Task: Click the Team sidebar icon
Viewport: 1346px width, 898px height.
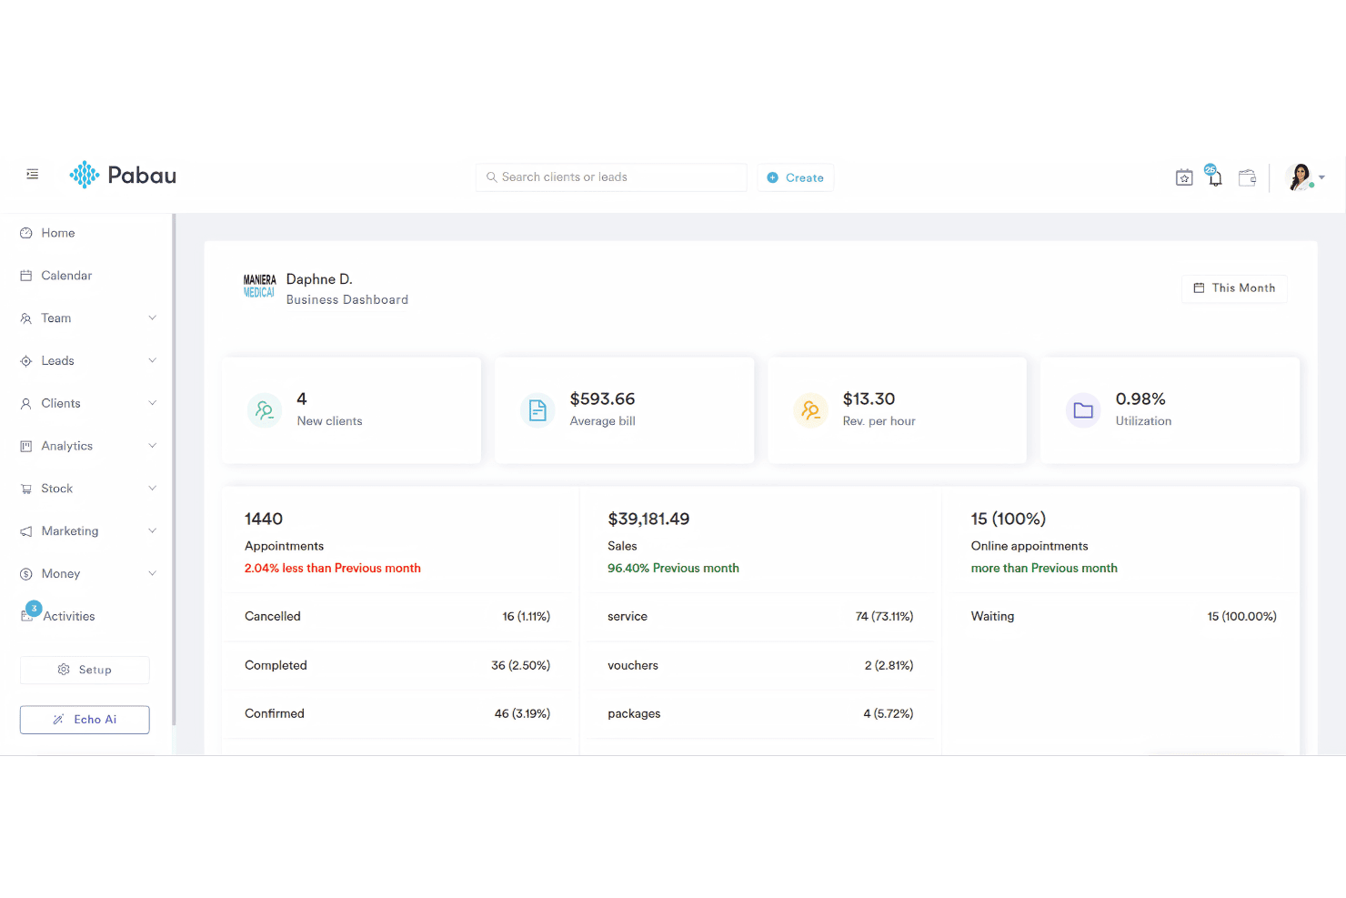Action: click(26, 318)
